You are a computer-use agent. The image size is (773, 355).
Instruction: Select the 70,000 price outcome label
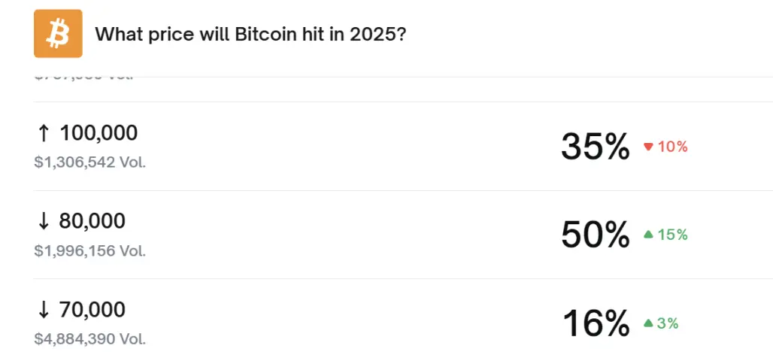[92, 310]
